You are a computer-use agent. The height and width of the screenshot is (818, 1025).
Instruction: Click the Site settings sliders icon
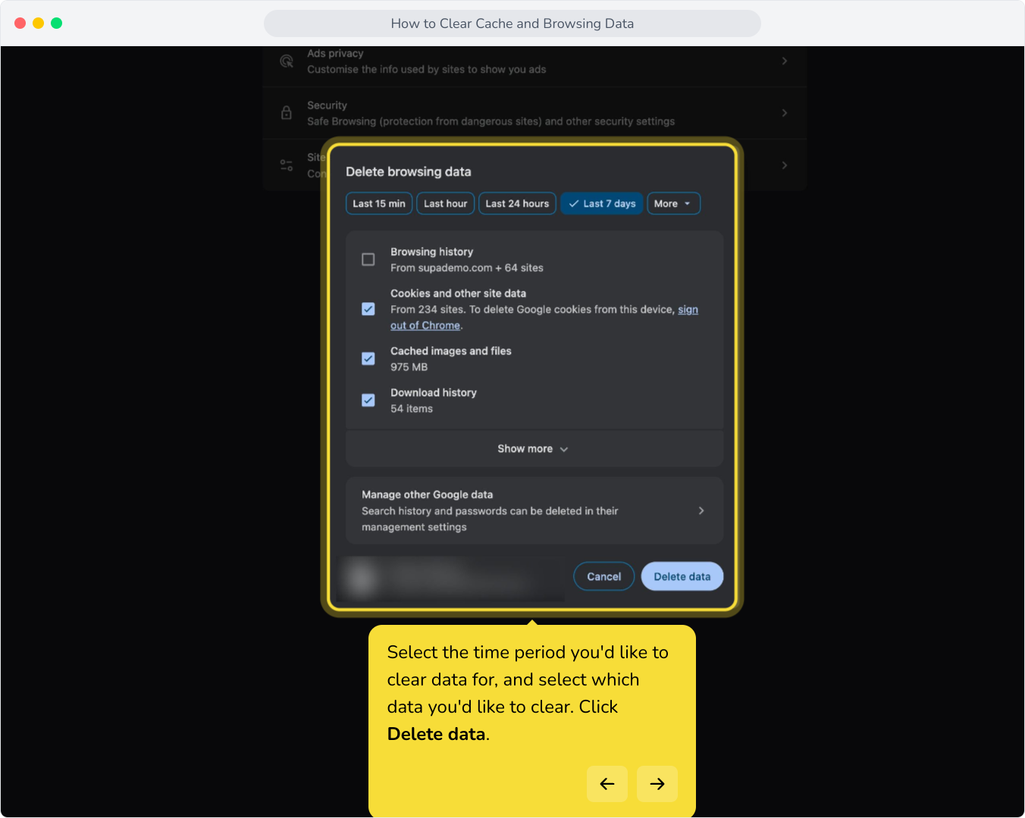(287, 165)
